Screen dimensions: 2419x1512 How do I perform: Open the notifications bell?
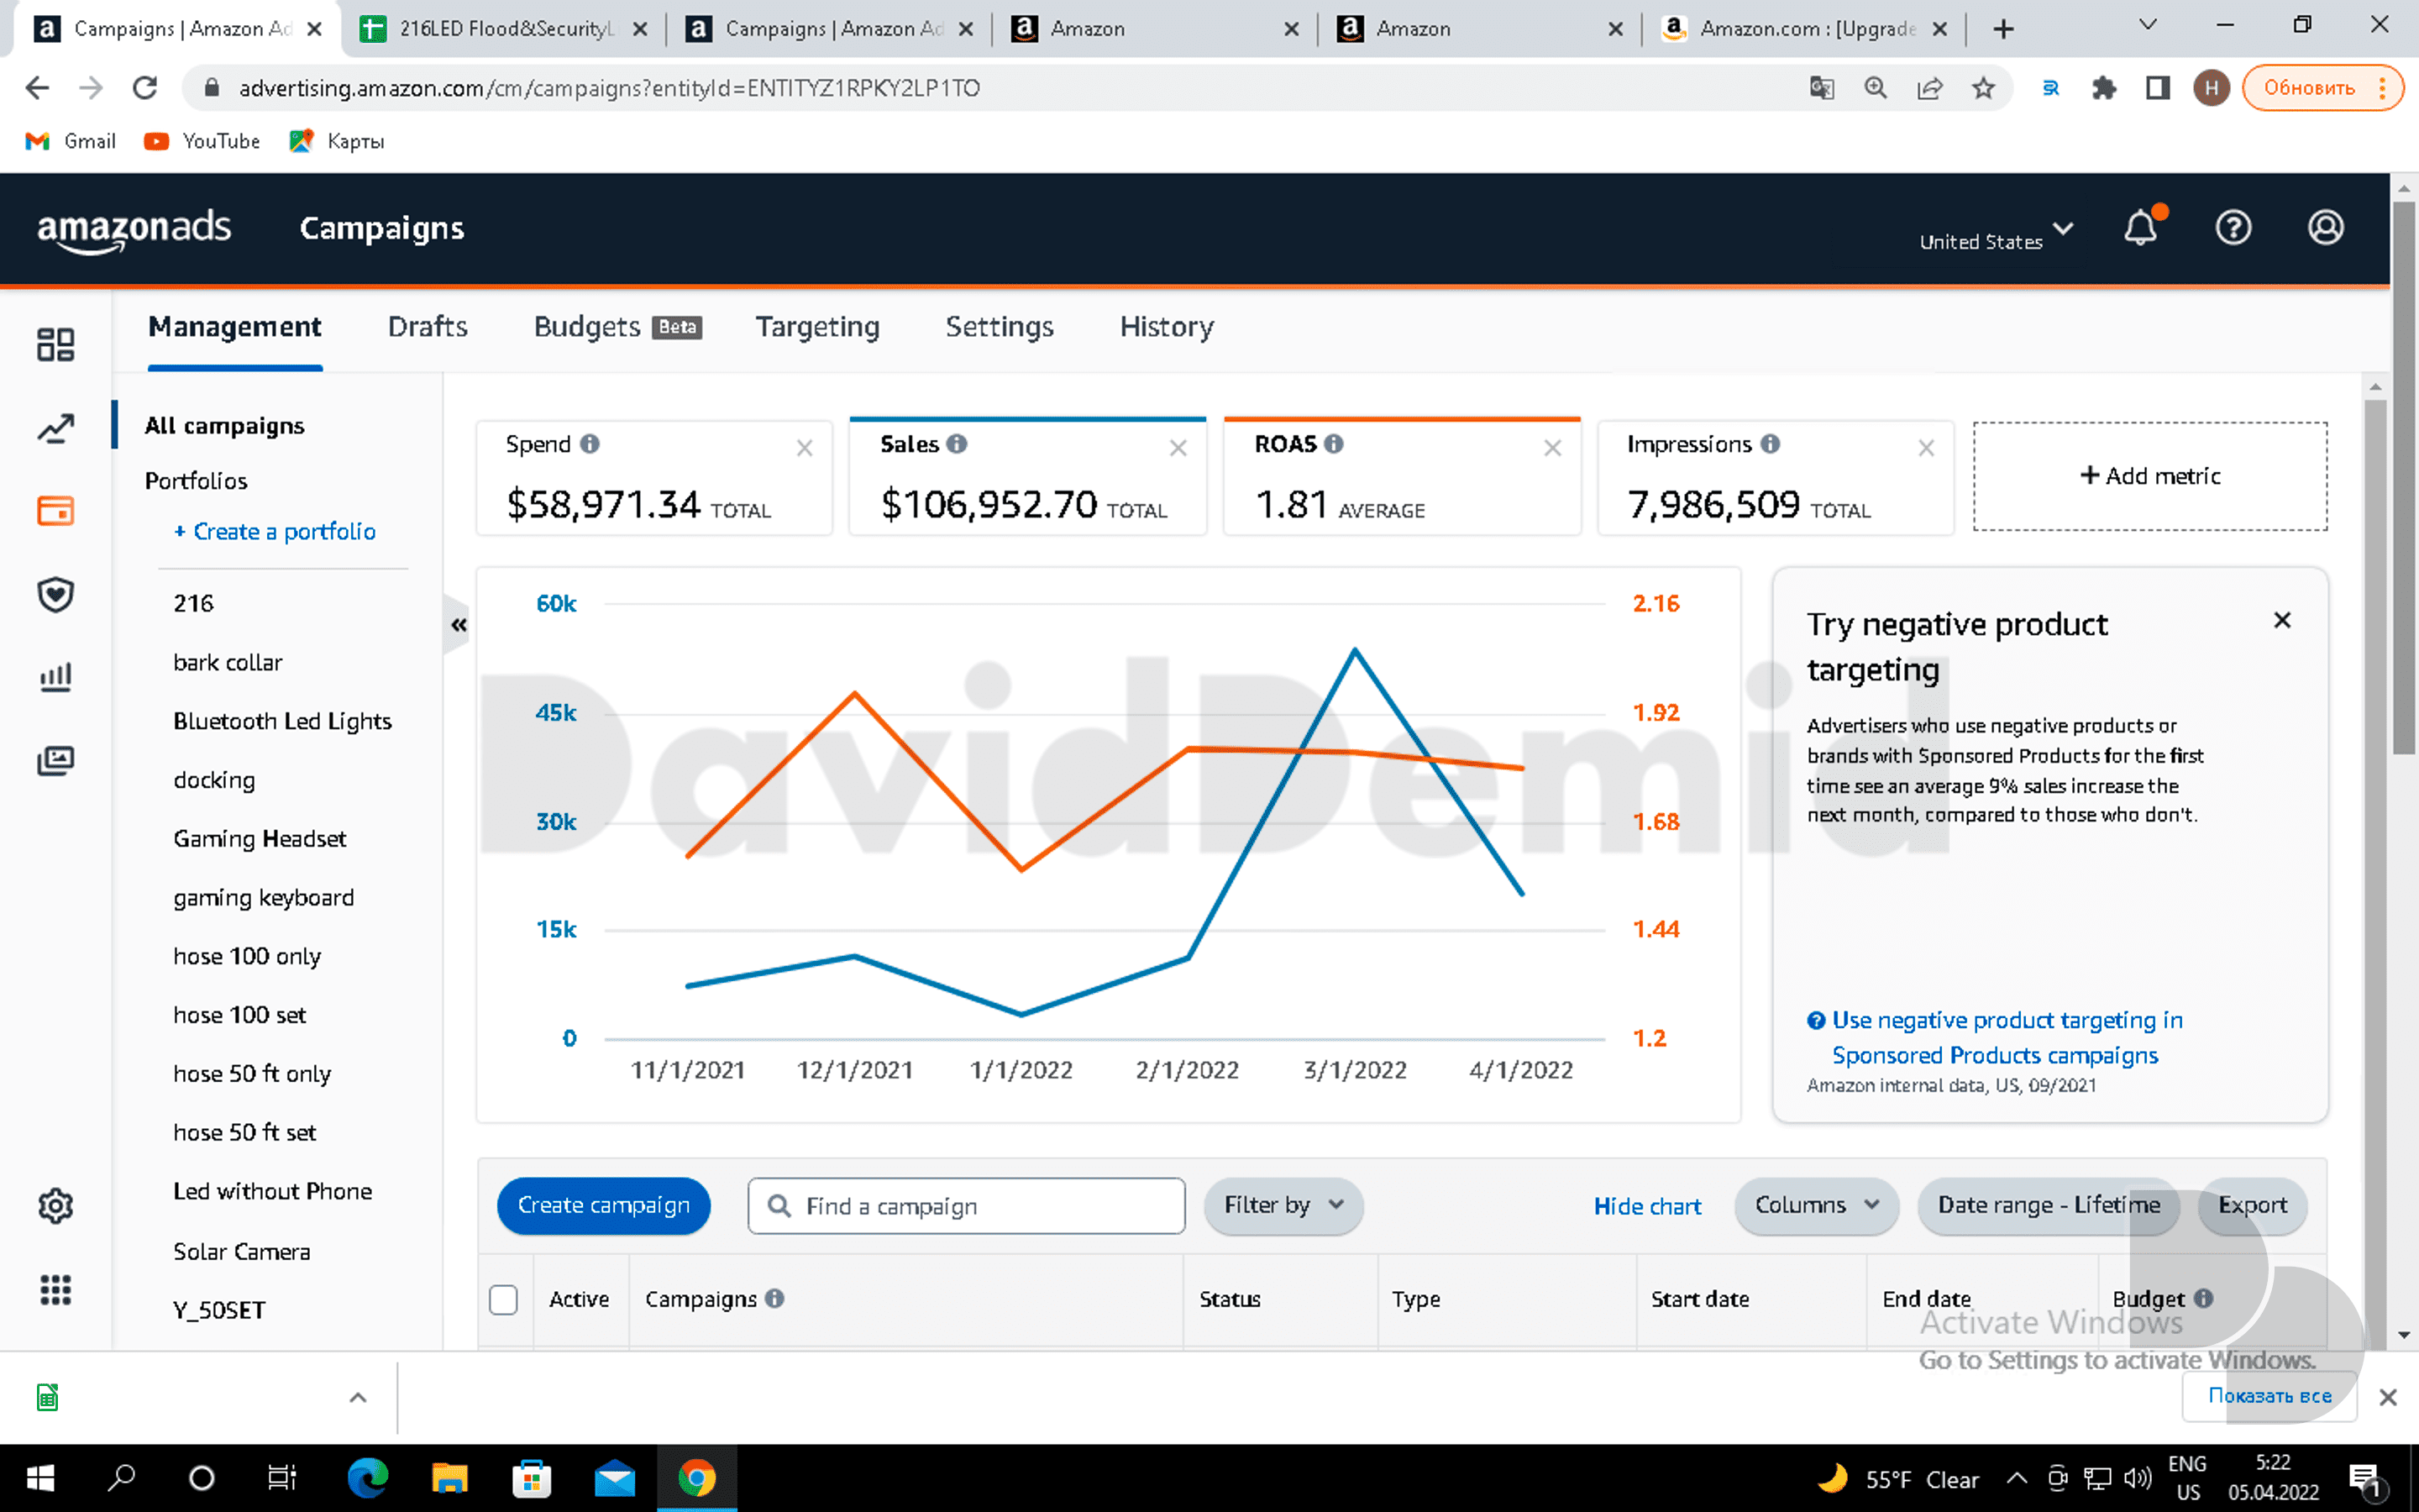click(2141, 228)
